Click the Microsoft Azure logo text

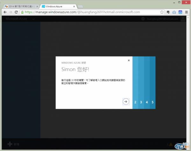[x=16, y=19]
